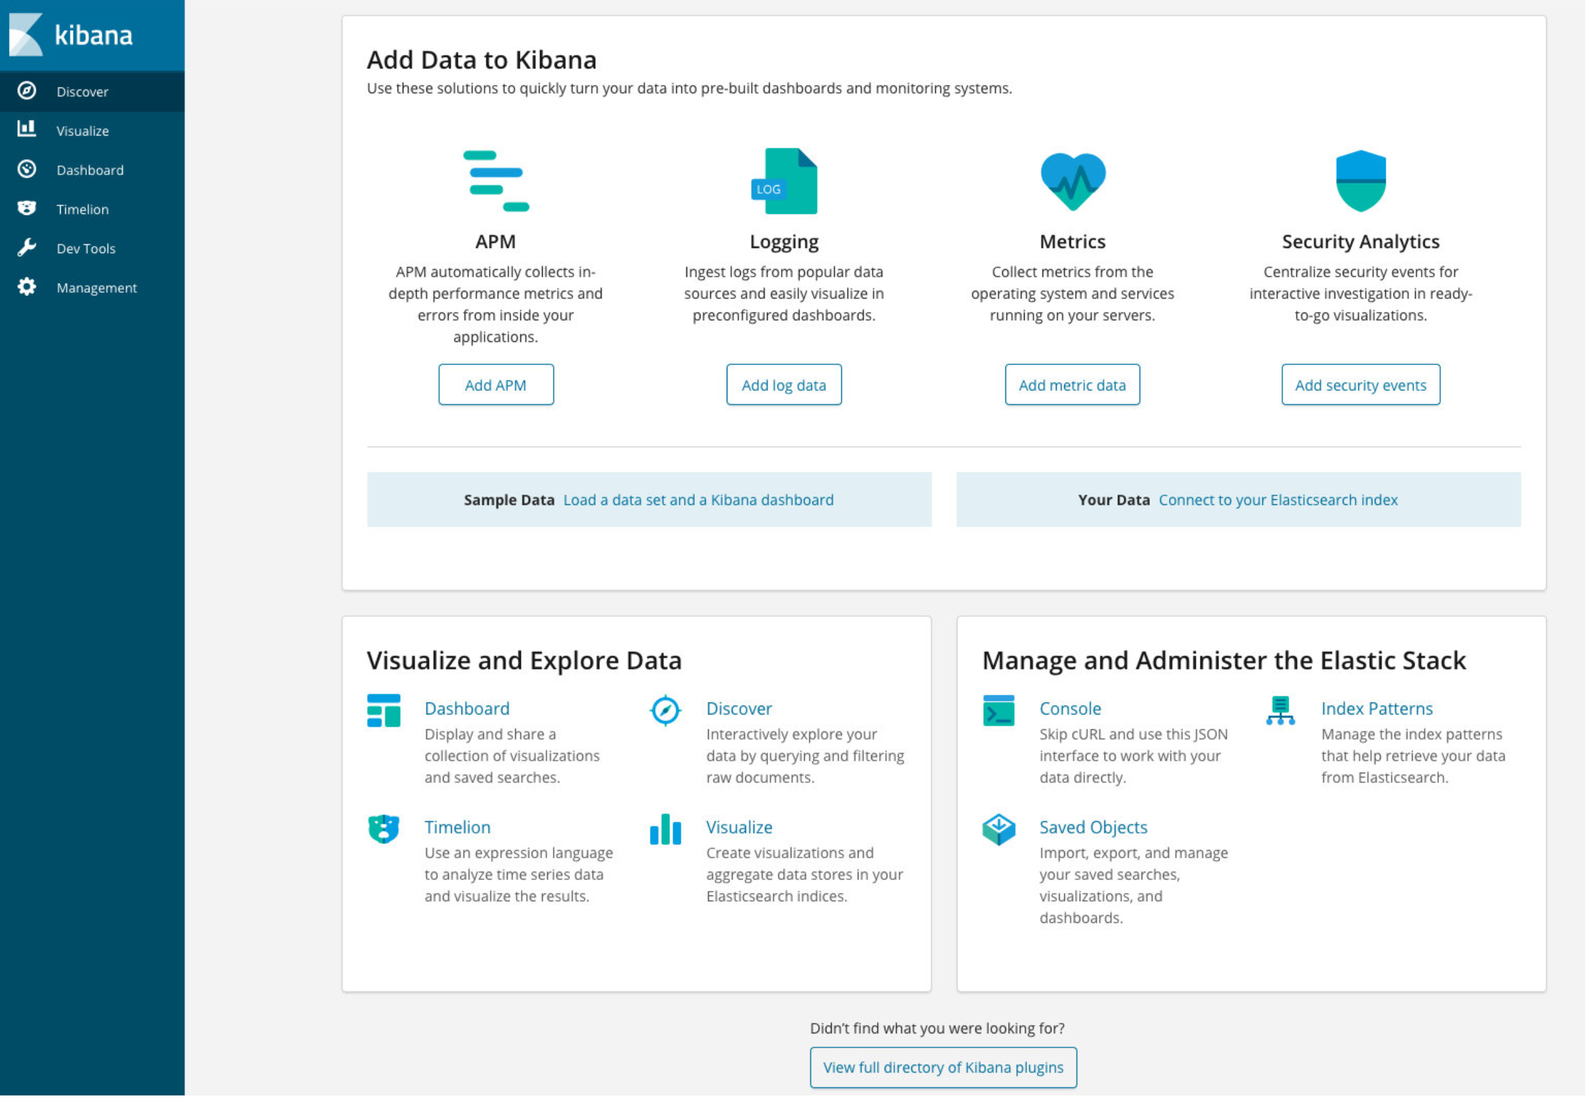Open the Dashboard link under Visualize and Explore
This screenshot has height=1098, width=1589.
tap(468, 709)
